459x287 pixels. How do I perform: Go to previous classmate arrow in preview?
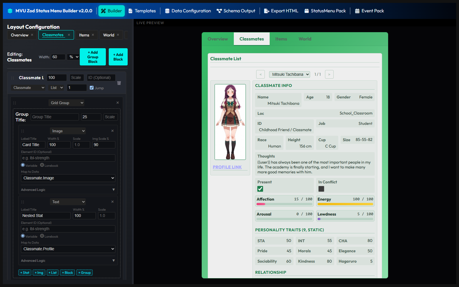click(260, 74)
